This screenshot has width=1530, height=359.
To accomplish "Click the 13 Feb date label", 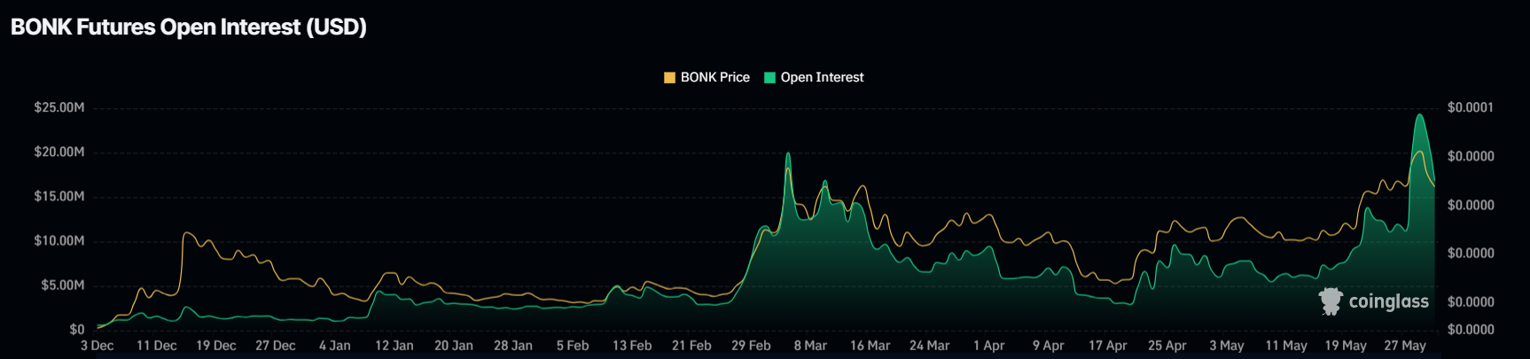I will coord(632,346).
